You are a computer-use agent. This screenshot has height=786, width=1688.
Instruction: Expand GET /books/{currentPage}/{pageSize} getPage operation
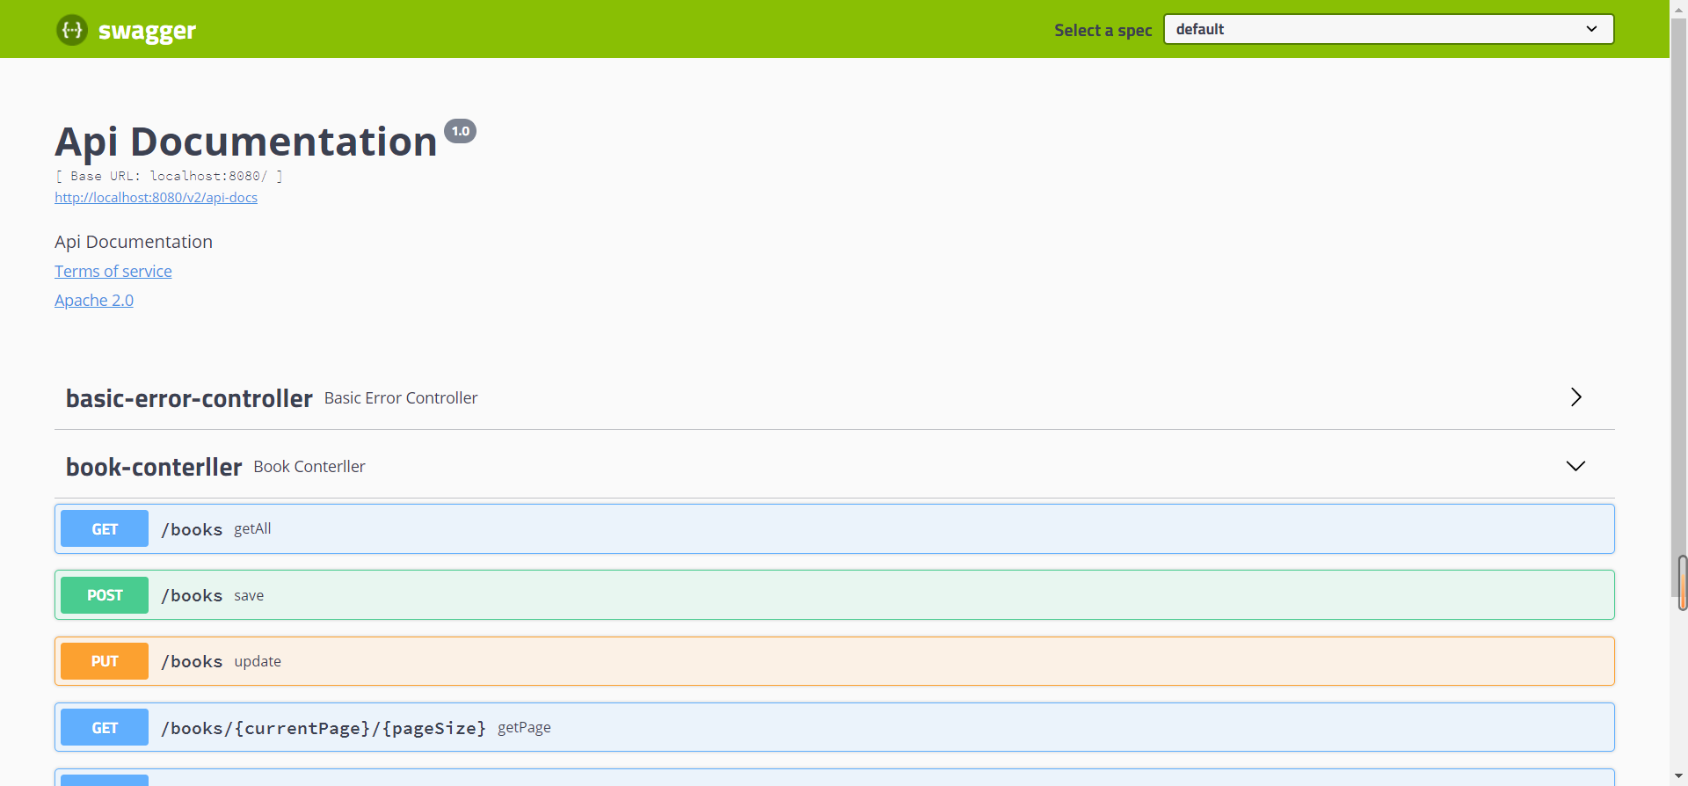(834, 727)
